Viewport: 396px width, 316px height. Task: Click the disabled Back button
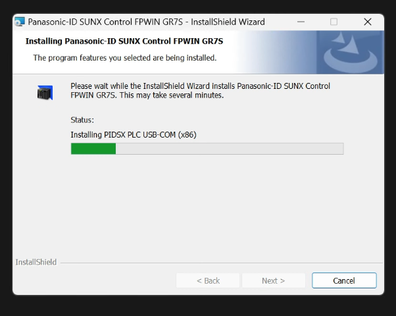coord(208,280)
